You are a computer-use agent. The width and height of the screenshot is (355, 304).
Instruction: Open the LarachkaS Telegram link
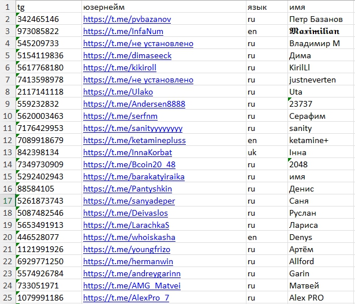[x=126, y=225]
